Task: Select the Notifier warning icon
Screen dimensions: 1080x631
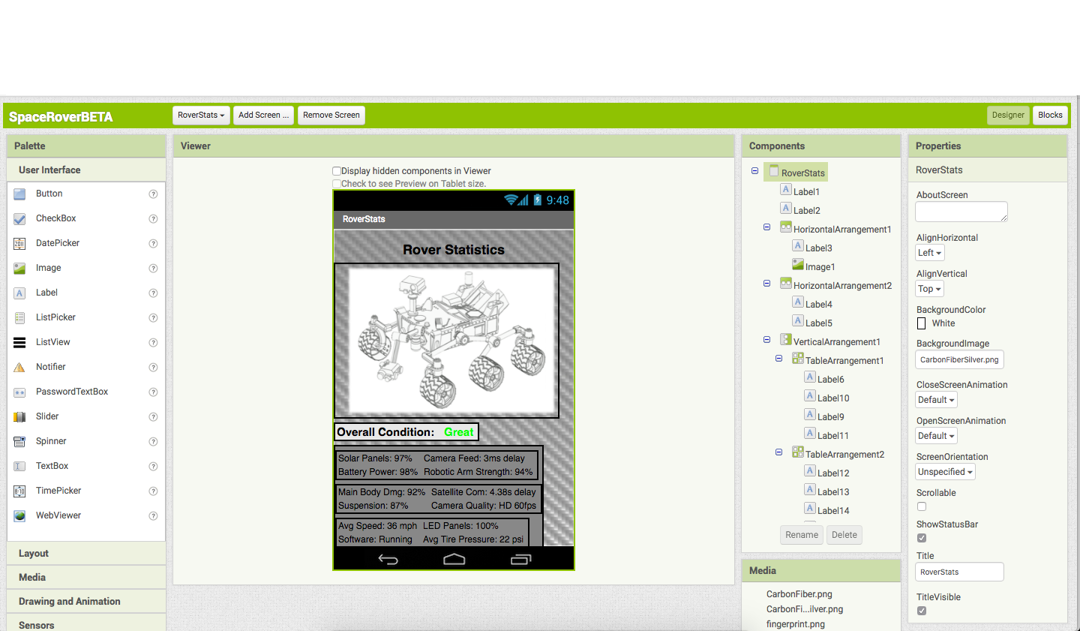Action: pyautogui.click(x=19, y=368)
